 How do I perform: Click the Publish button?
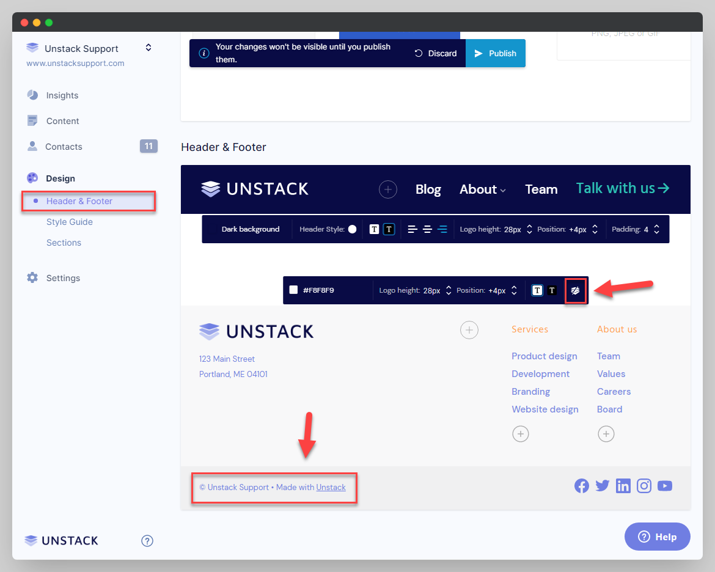496,53
